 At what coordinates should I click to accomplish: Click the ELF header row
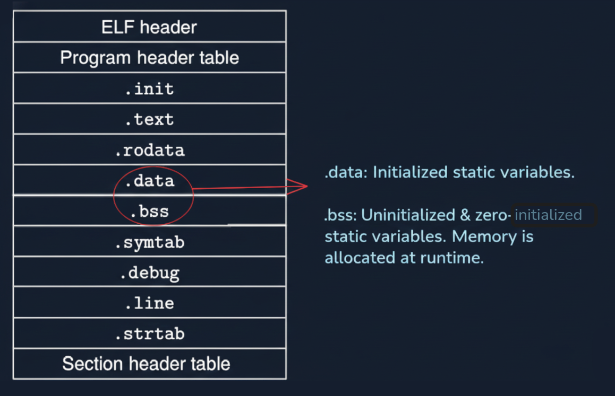[149, 27]
